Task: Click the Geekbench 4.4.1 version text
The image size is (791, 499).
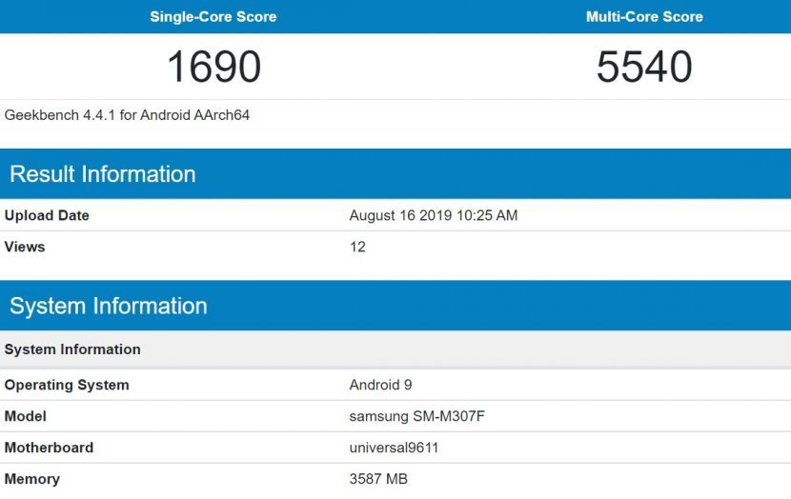Action: point(128,115)
